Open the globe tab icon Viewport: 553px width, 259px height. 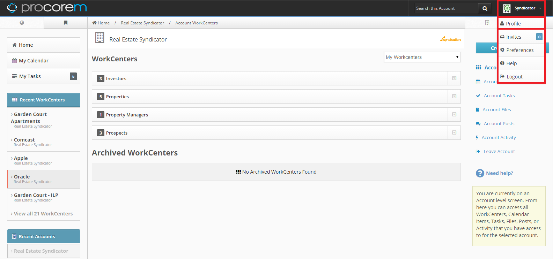[22, 23]
